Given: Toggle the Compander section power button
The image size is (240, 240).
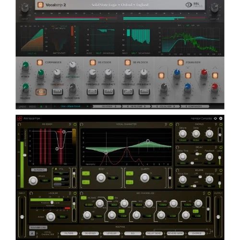Looking at the screenshot, I should (40, 62).
